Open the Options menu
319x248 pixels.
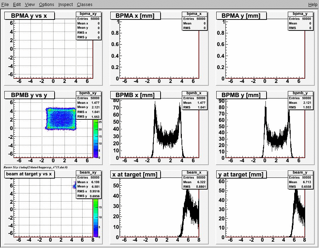coord(46,5)
